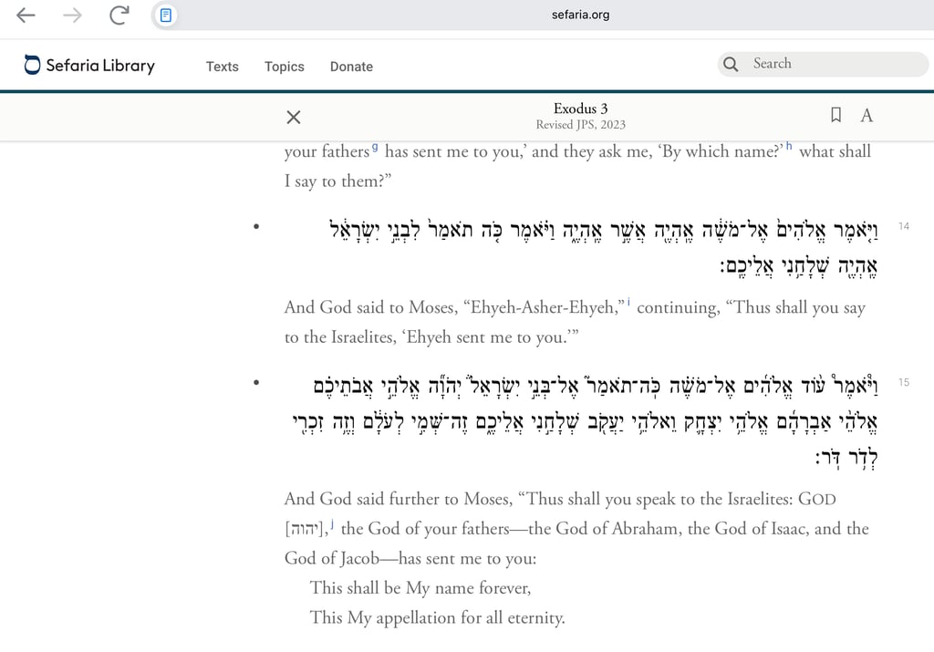This screenshot has width=934, height=652.
Task: Click the English translation 'And God said to Moses, "Ehyeh-Asher-Ehyeh,"'
Action: (454, 307)
